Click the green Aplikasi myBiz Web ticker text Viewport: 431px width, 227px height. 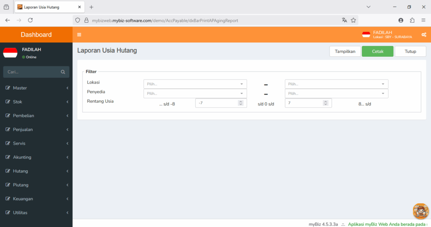[388, 224]
